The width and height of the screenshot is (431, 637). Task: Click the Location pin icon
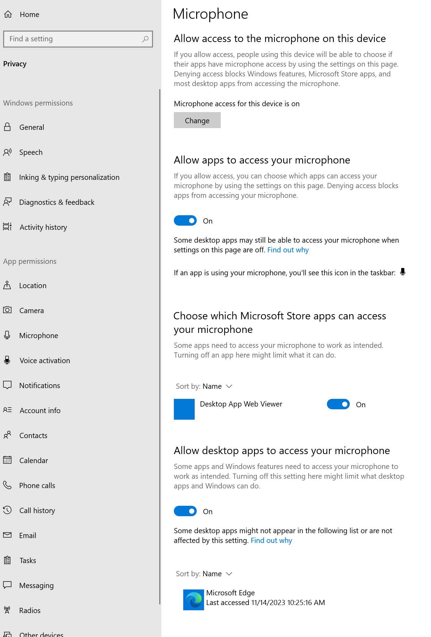pyautogui.click(x=7, y=285)
